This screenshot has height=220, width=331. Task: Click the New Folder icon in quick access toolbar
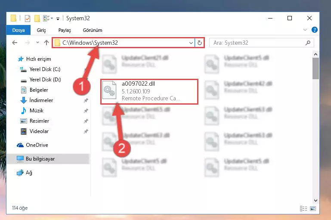point(37,19)
